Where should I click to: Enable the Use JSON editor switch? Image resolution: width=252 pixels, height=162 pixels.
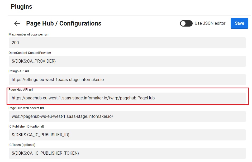click(x=186, y=23)
